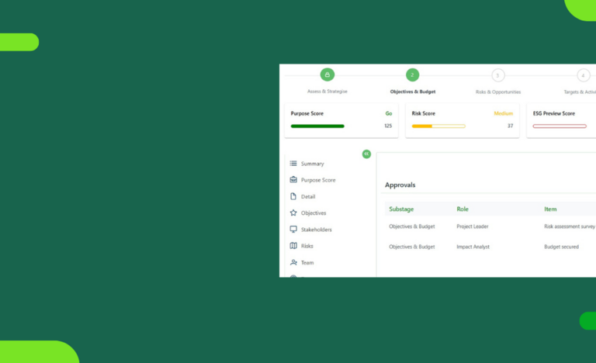Click the Stakeholders monitor icon
Image resolution: width=596 pixels, height=363 pixels.
(x=293, y=230)
